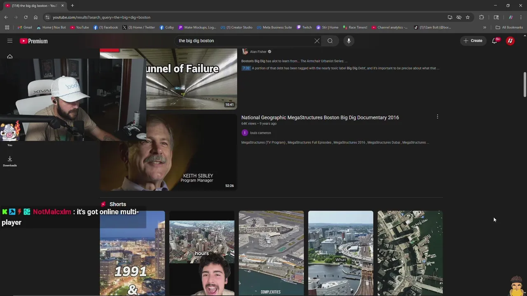Open the Meta Business Suite bookmark
The image size is (527, 296).
point(274,28)
